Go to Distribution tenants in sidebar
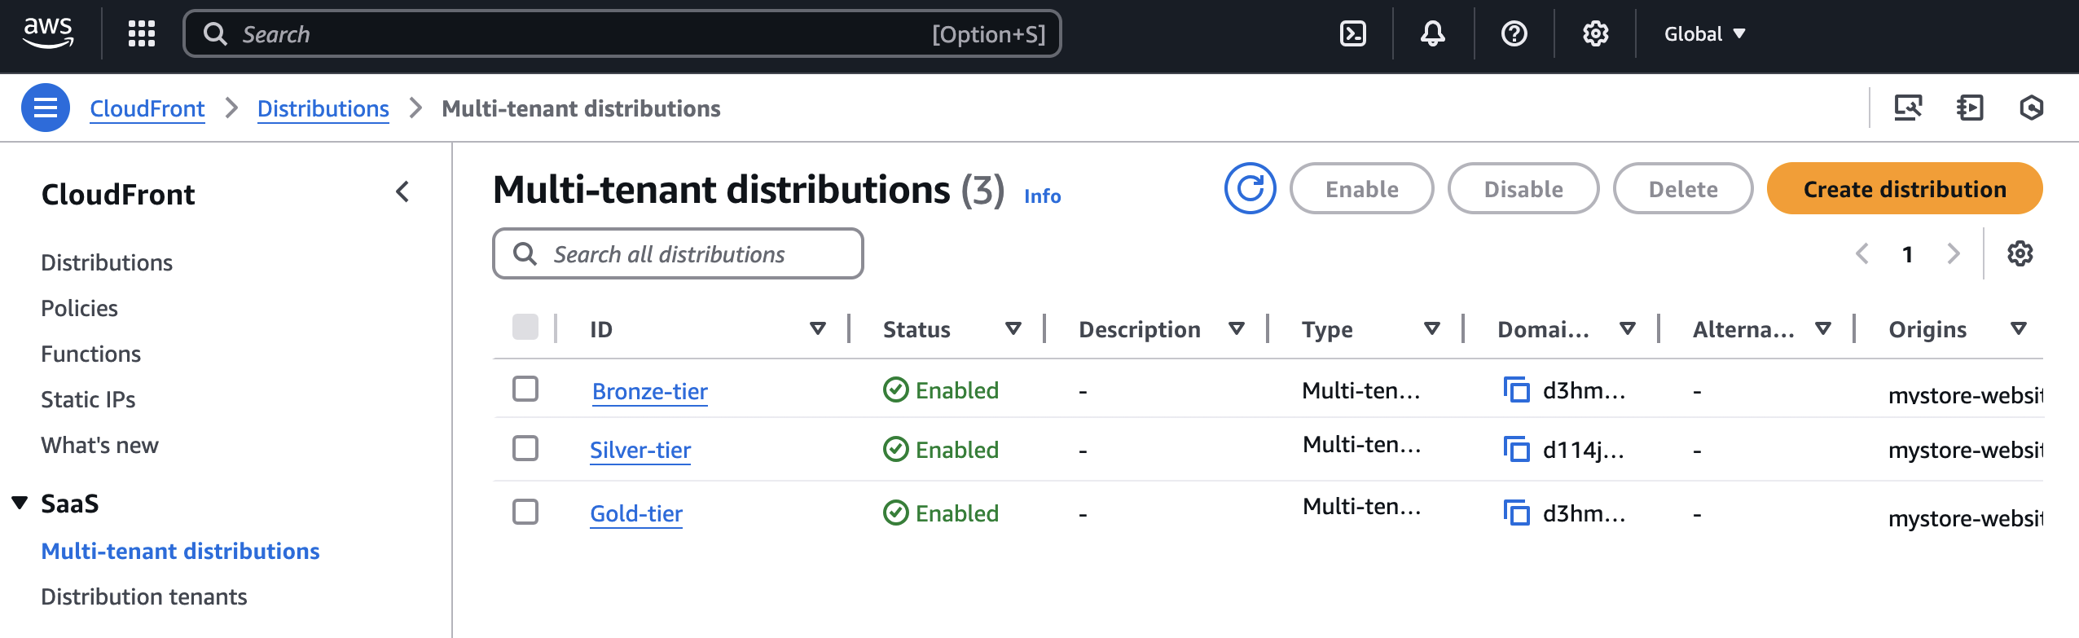2079x638 pixels. [144, 596]
